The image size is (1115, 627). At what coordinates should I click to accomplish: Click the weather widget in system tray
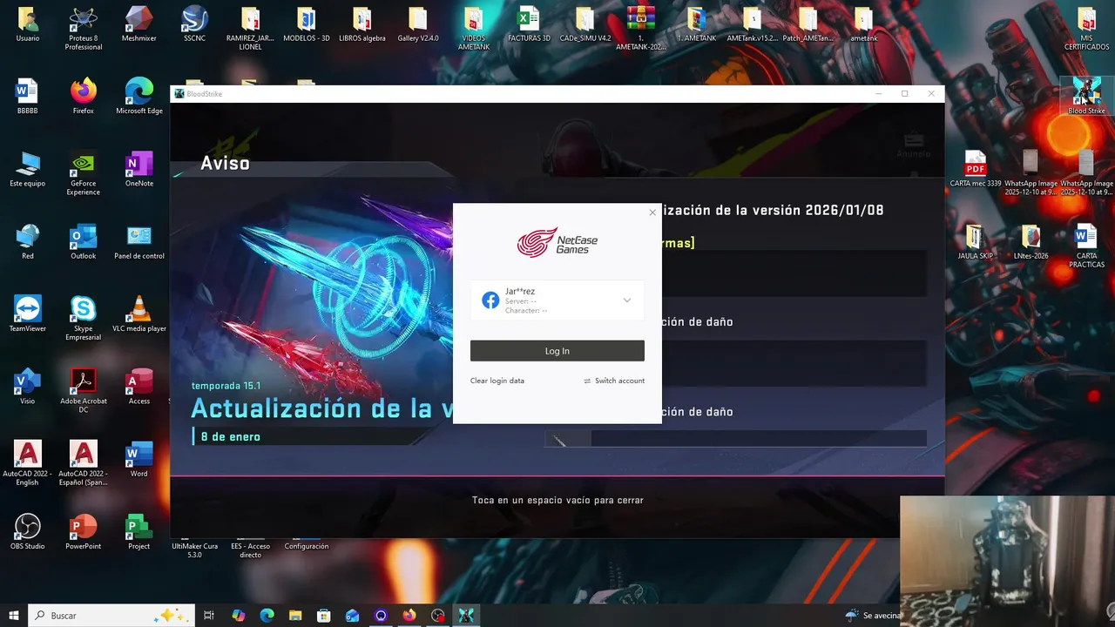click(x=874, y=615)
